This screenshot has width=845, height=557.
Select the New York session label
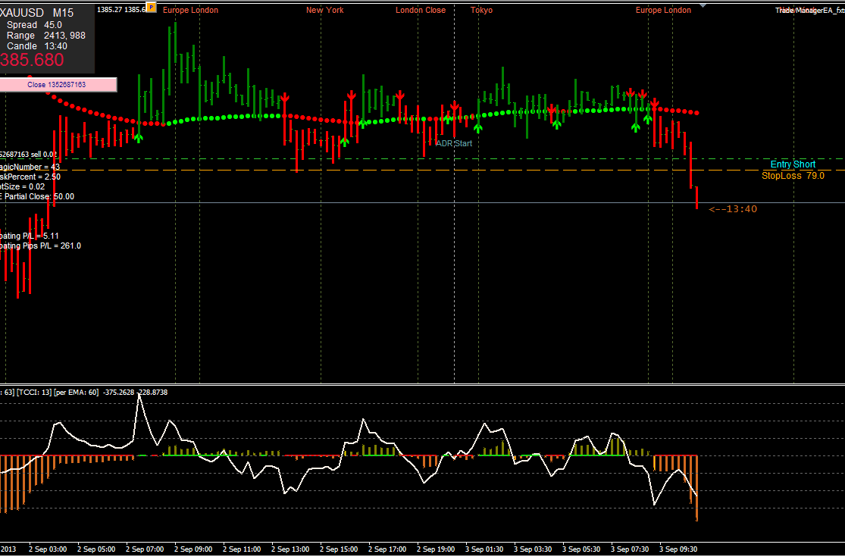tap(324, 10)
